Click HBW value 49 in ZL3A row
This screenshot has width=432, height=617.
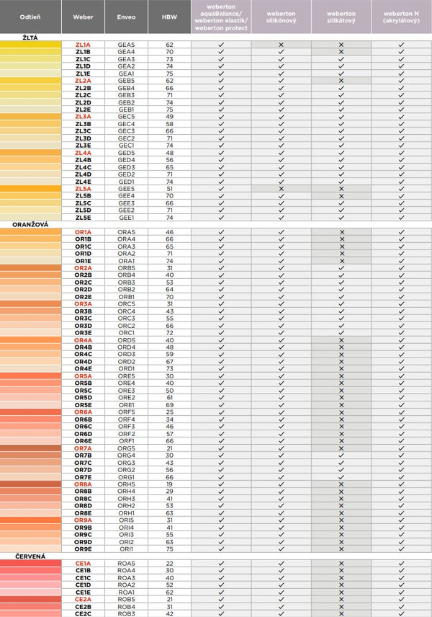tap(169, 117)
